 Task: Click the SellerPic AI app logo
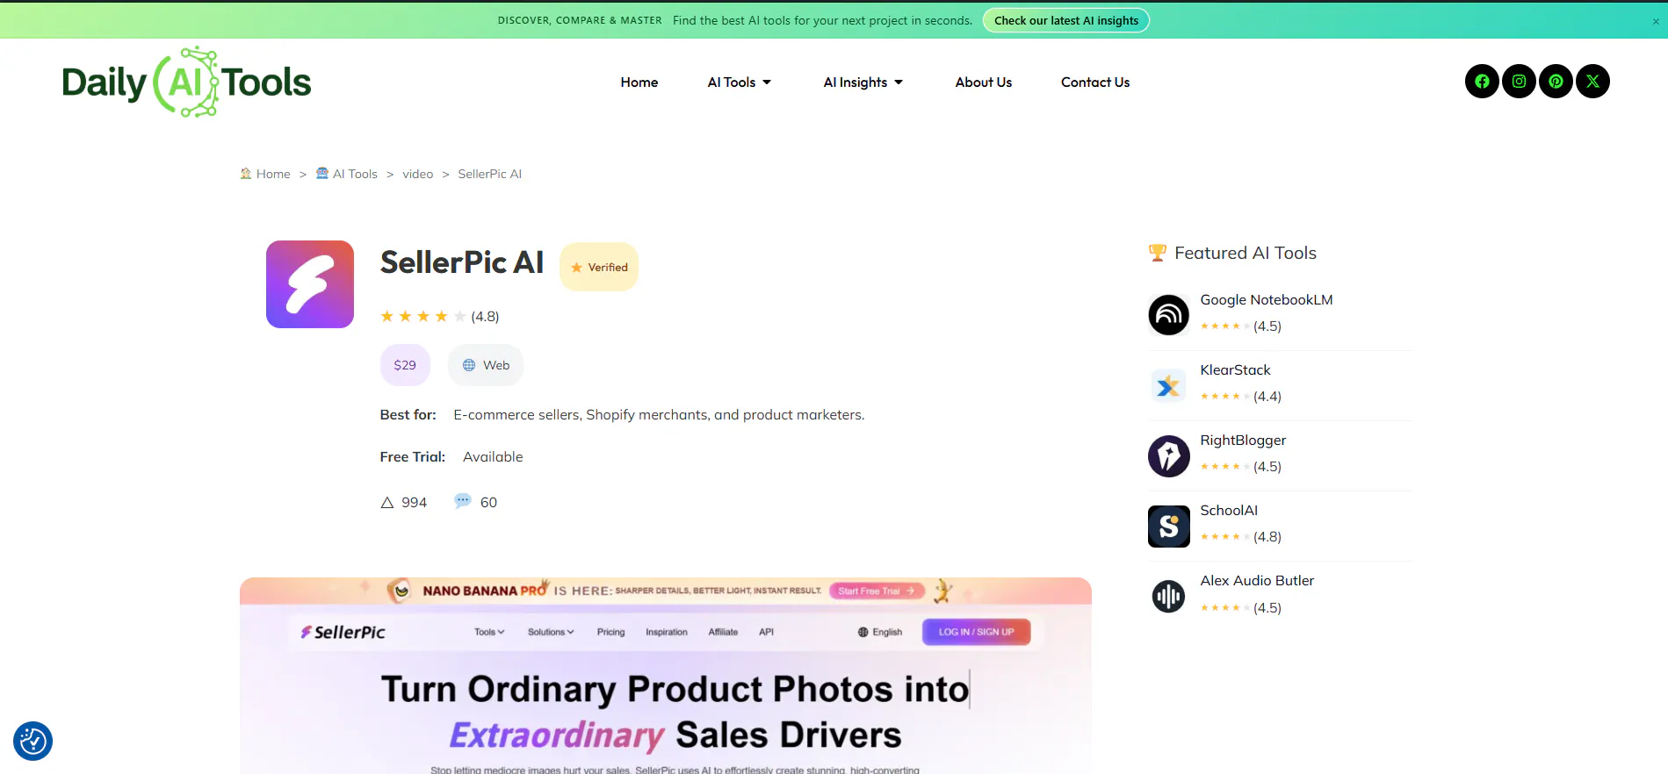pyautogui.click(x=310, y=284)
